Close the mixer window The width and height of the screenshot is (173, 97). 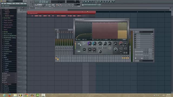pos(153,30)
